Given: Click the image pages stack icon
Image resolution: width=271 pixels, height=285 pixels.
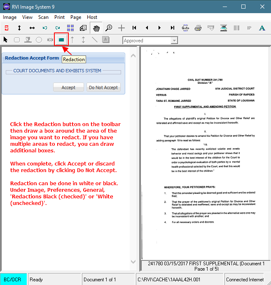Looking at the screenshot, I should [x=83, y=28].
